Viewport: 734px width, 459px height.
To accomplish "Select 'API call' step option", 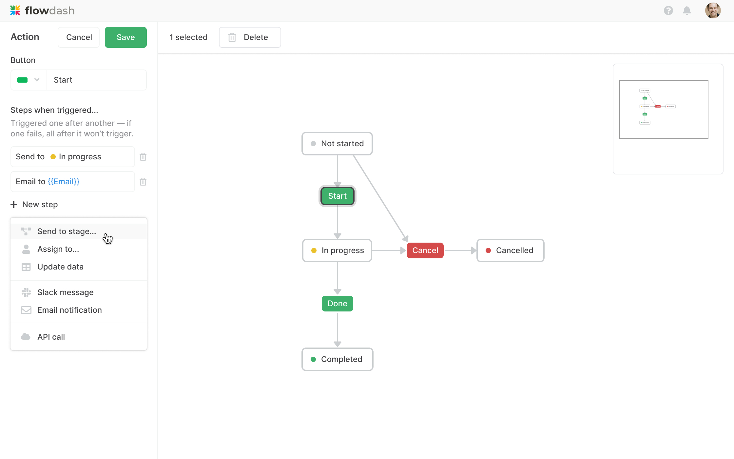I will point(51,337).
